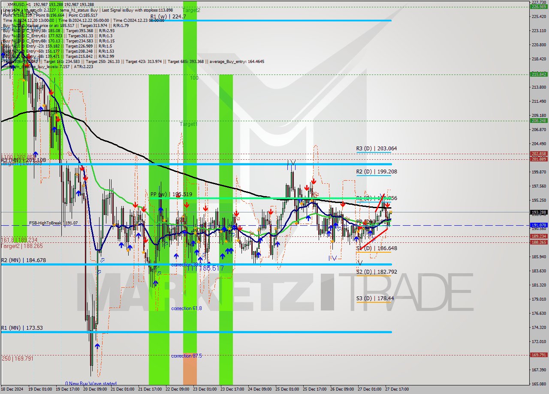Click the 27 Dec 17:00 time label
Screen dimensions: 549x394
tap(397, 389)
